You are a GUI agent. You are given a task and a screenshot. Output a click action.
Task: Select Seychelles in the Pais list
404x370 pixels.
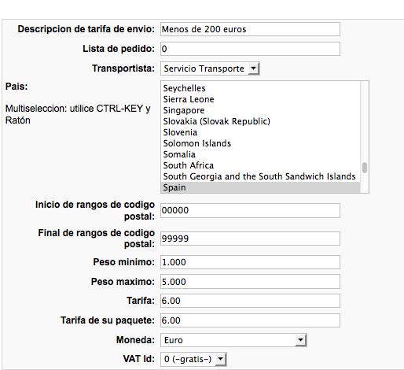(x=260, y=88)
